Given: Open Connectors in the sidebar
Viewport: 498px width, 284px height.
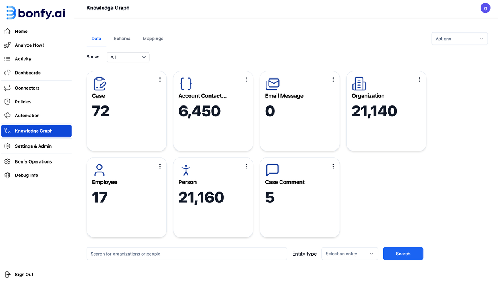Looking at the screenshot, I should click(27, 88).
